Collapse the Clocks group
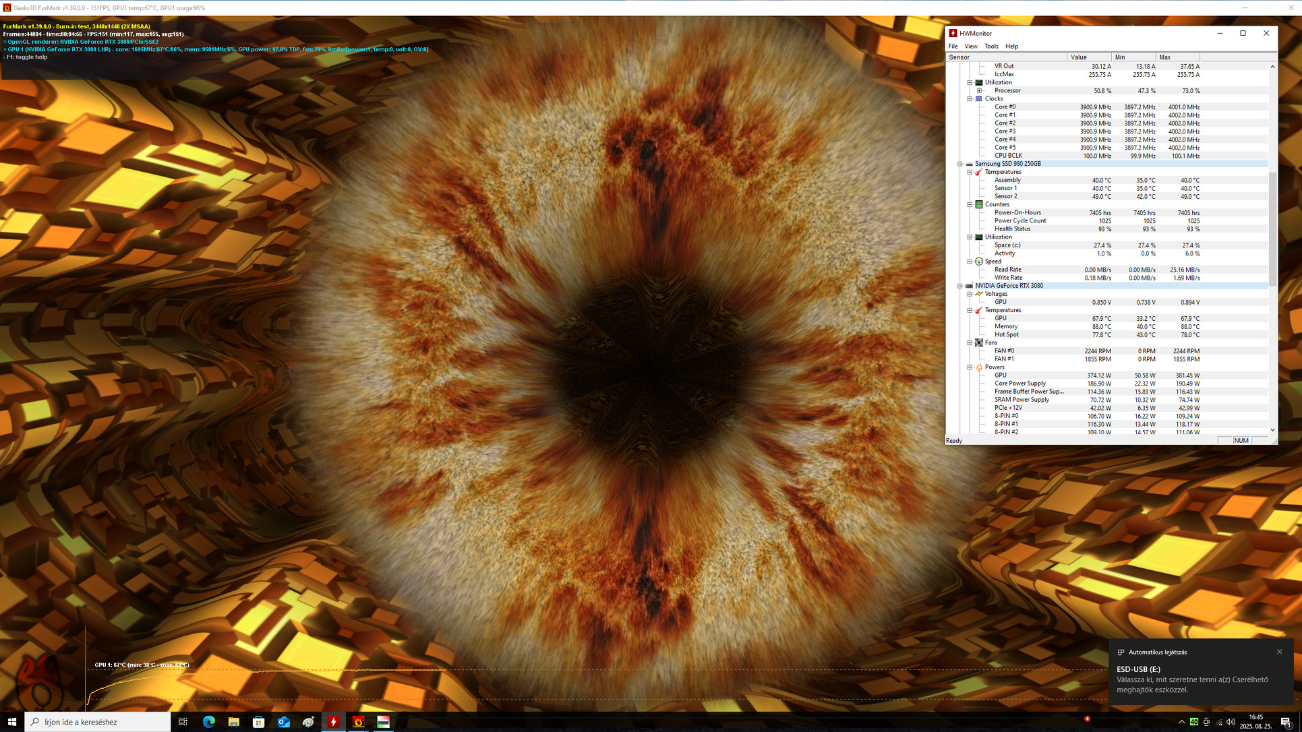The height and width of the screenshot is (732, 1302). (970, 98)
